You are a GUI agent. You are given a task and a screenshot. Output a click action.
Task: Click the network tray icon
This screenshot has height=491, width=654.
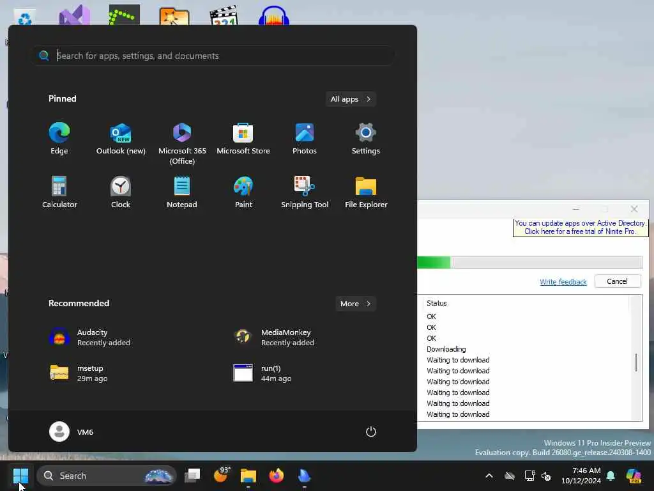click(x=529, y=476)
